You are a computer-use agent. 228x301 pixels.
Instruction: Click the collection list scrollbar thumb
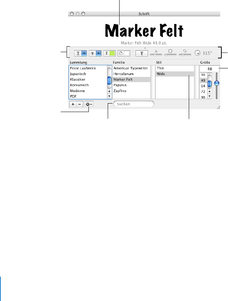coord(109,81)
